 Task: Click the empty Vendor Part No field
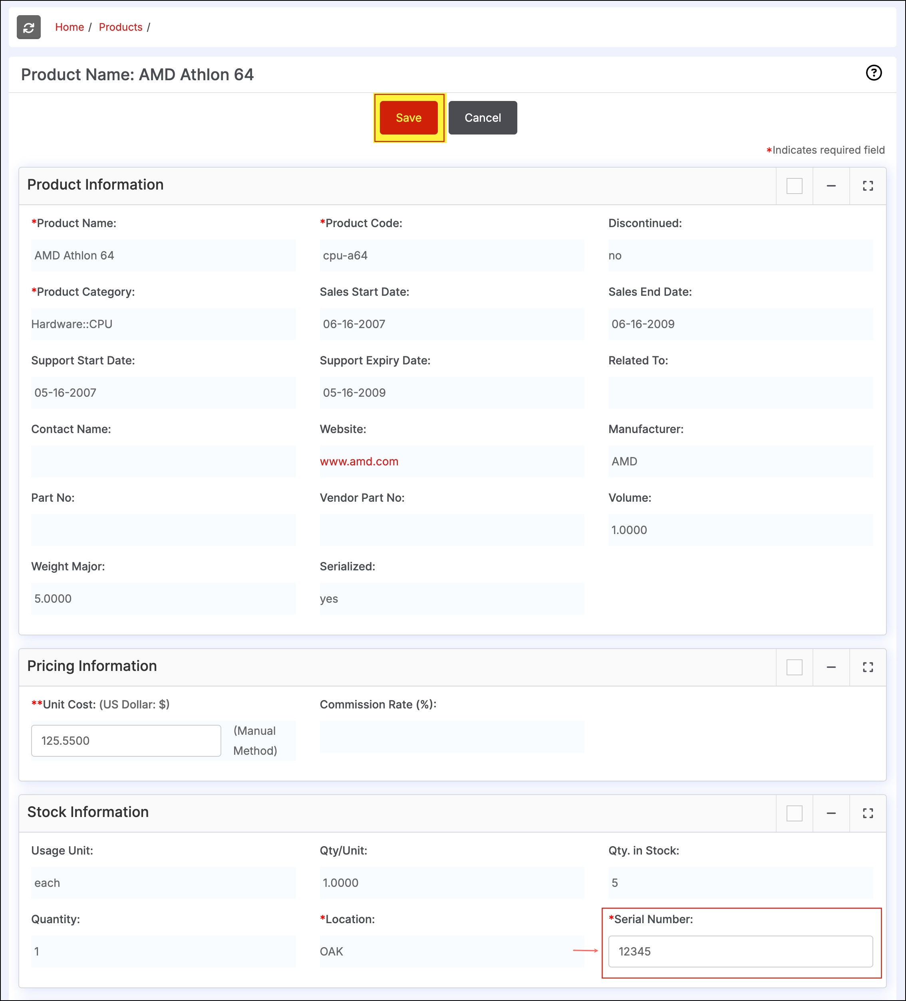(x=452, y=530)
